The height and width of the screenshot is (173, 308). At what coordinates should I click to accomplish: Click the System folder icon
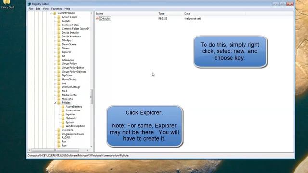click(63, 122)
